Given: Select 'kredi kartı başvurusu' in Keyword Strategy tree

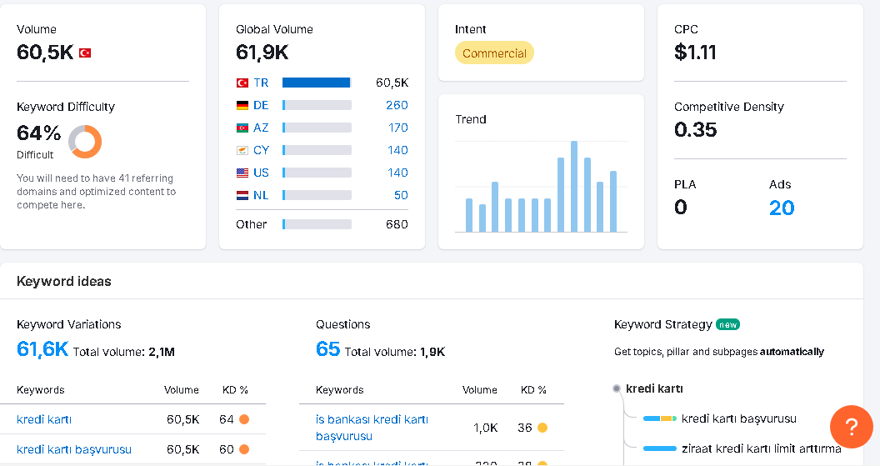Looking at the screenshot, I should pyautogui.click(x=738, y=418).
